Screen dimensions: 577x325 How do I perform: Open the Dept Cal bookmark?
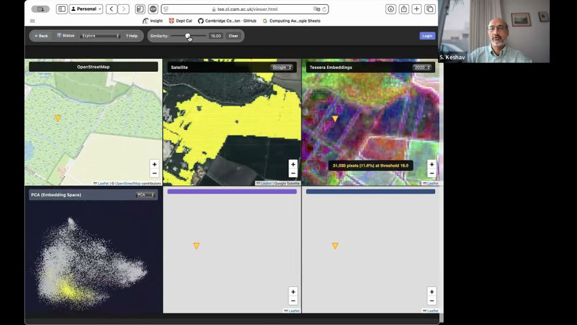tap(181, 21)
